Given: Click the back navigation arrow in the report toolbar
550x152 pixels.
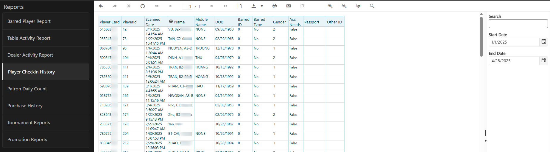Looking at the screenshot, I should (101, 6).
